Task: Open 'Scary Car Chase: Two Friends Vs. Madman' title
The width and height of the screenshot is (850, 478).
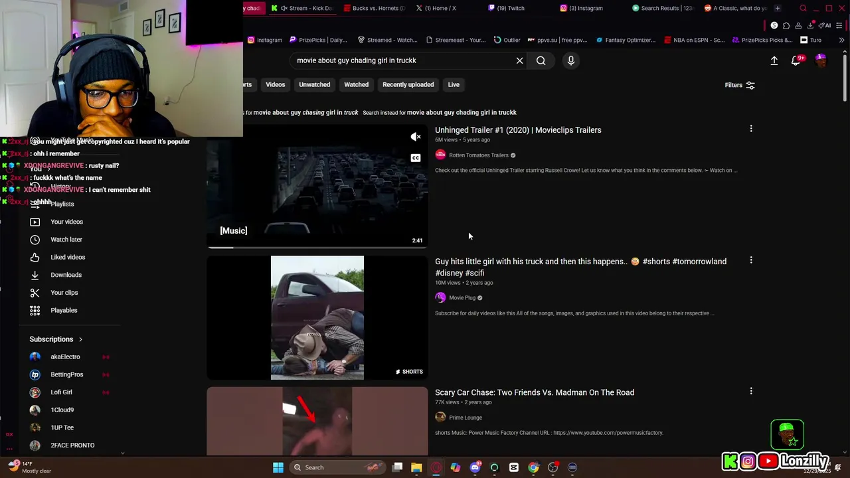Action: tap(535, 392)
